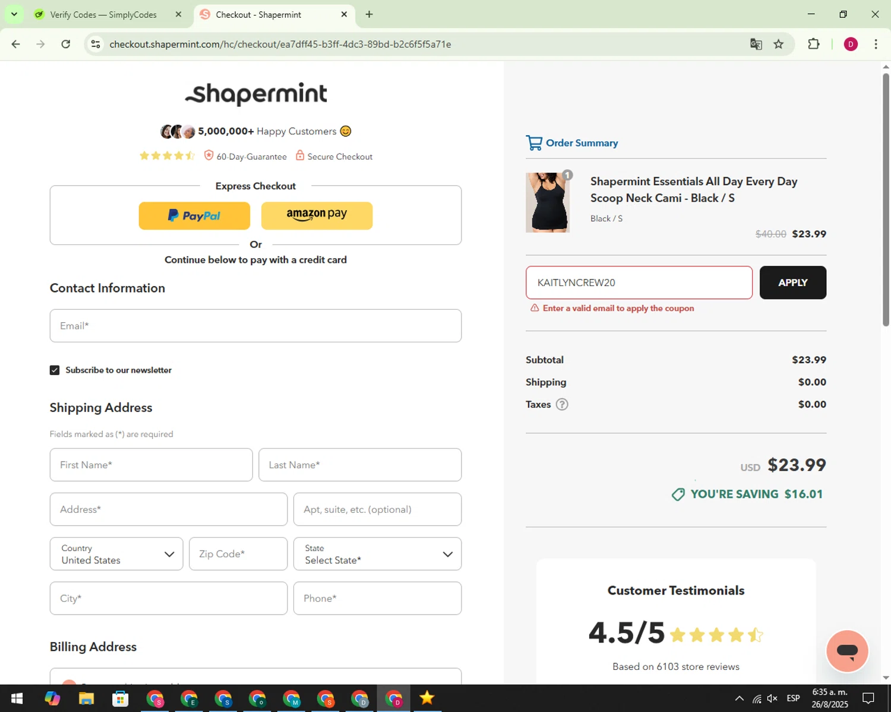Viewport: 891px width, 712px height.
Task: Open the Chrome profile D avatar
Action: [851, 44]
